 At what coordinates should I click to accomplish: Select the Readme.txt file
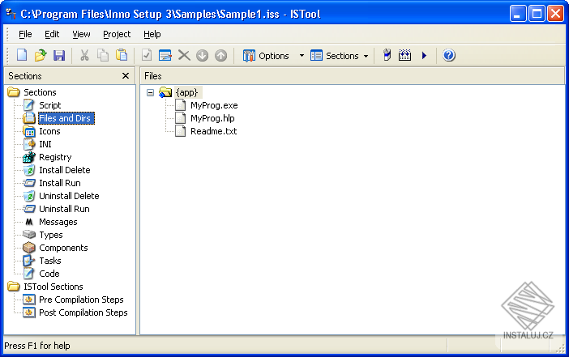click(213, 131)
